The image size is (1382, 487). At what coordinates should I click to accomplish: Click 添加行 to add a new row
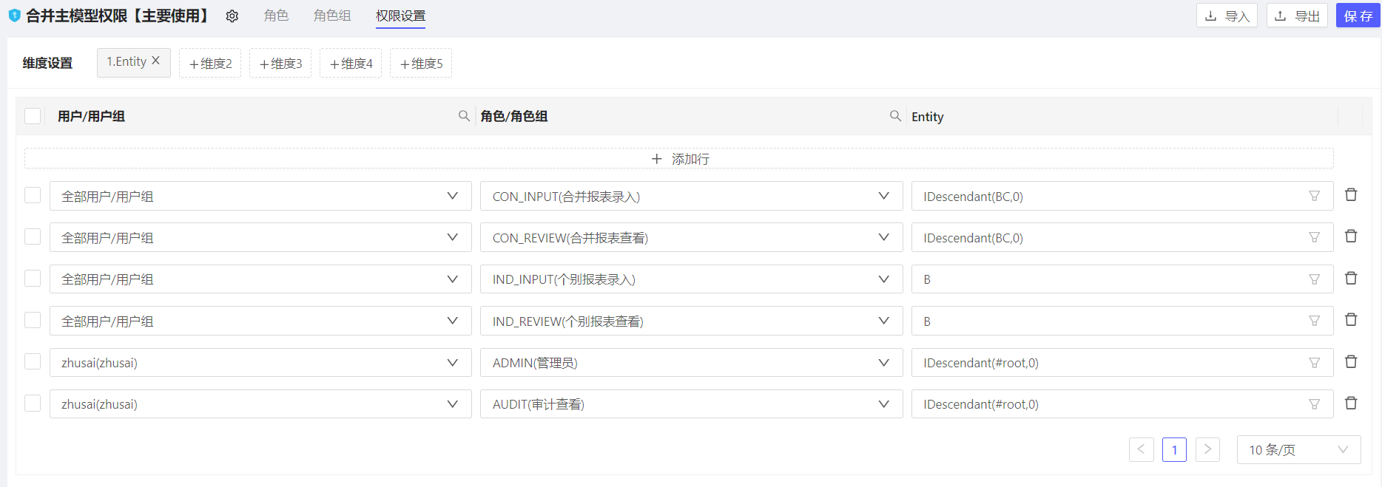pos(679,159)
